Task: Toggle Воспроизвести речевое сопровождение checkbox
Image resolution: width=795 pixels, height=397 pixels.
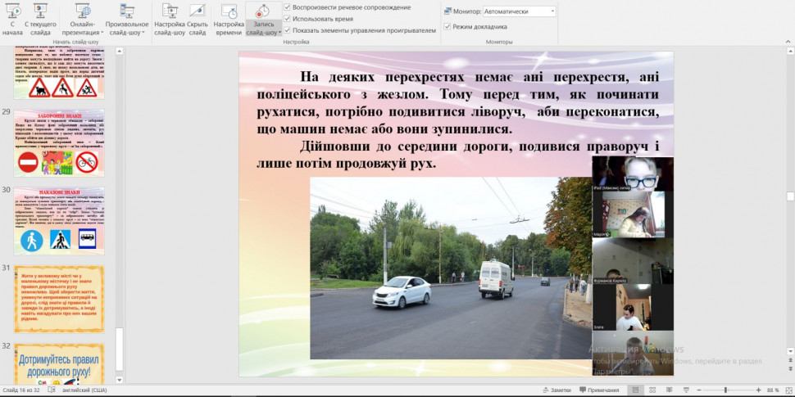Action: tap(288, 7)
